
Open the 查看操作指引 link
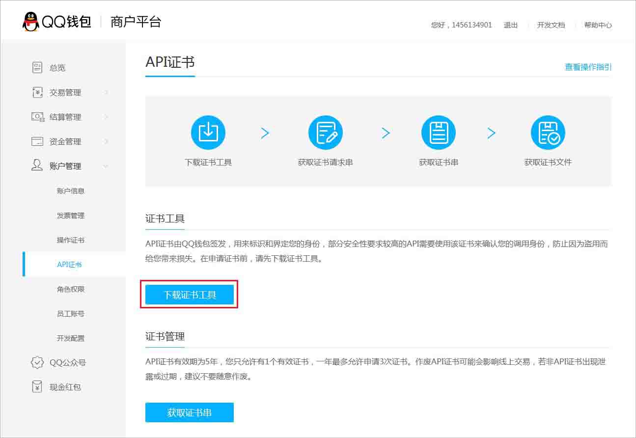pos(588,67)
